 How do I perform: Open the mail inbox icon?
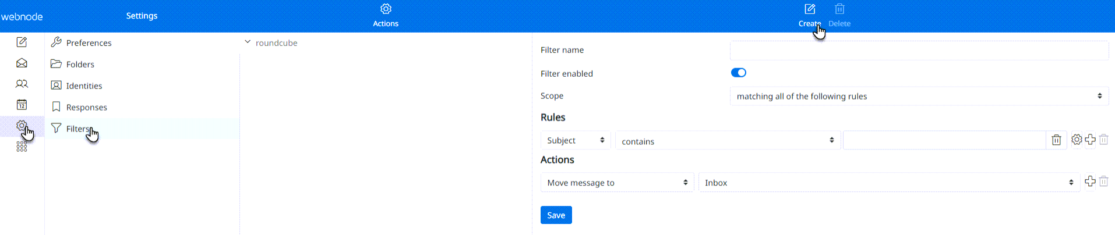[22, 63]
